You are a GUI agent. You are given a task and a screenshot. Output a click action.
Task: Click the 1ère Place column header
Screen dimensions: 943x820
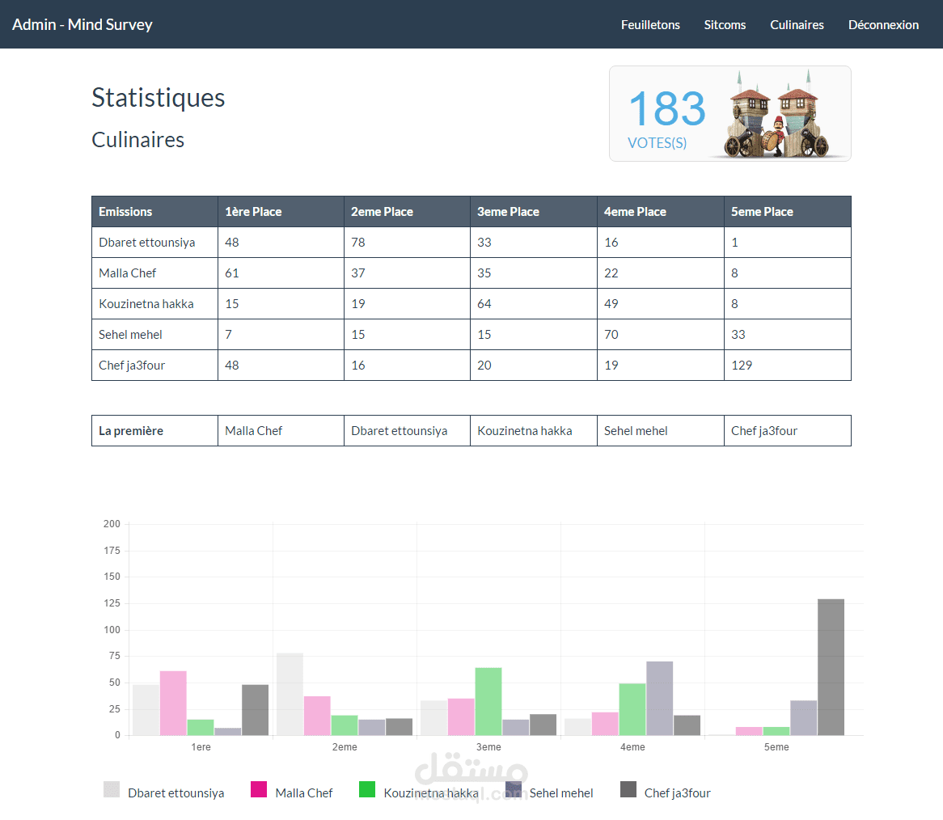[x=281, y=212]
